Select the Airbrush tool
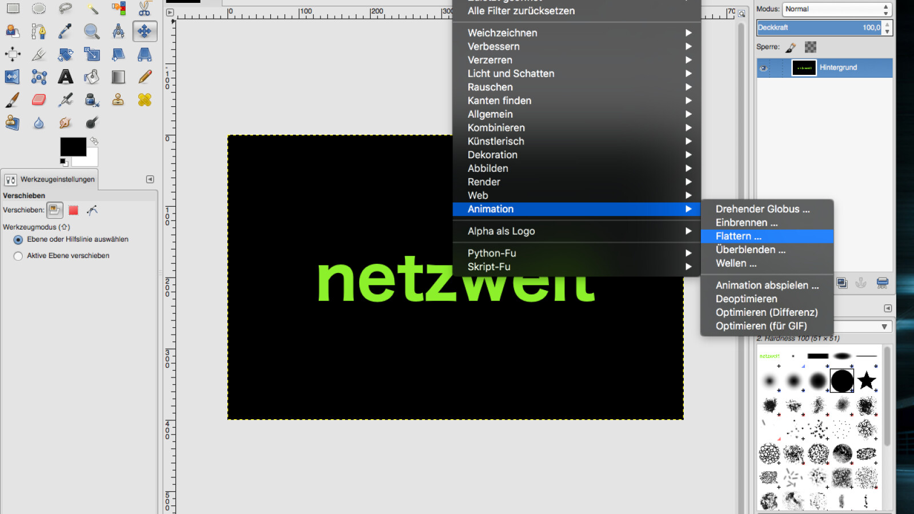This screenshot has height=514, width=914. 65,99
